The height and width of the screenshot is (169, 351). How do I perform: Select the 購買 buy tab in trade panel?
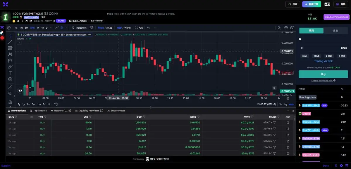pos(311,31)
